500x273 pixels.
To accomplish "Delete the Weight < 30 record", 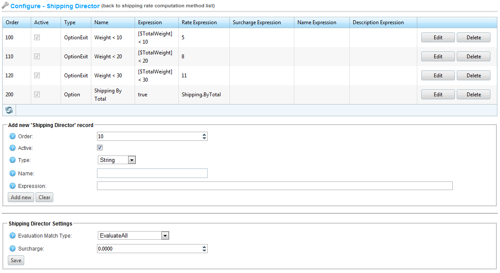I will 473,76.
